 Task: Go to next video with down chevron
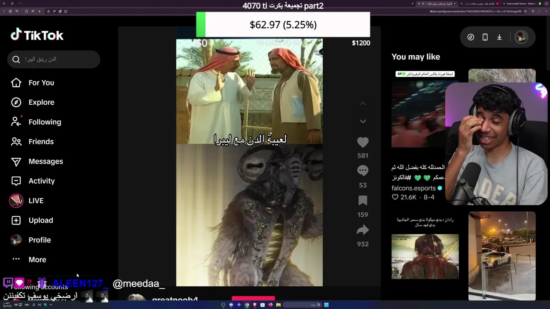coord(363,121)
